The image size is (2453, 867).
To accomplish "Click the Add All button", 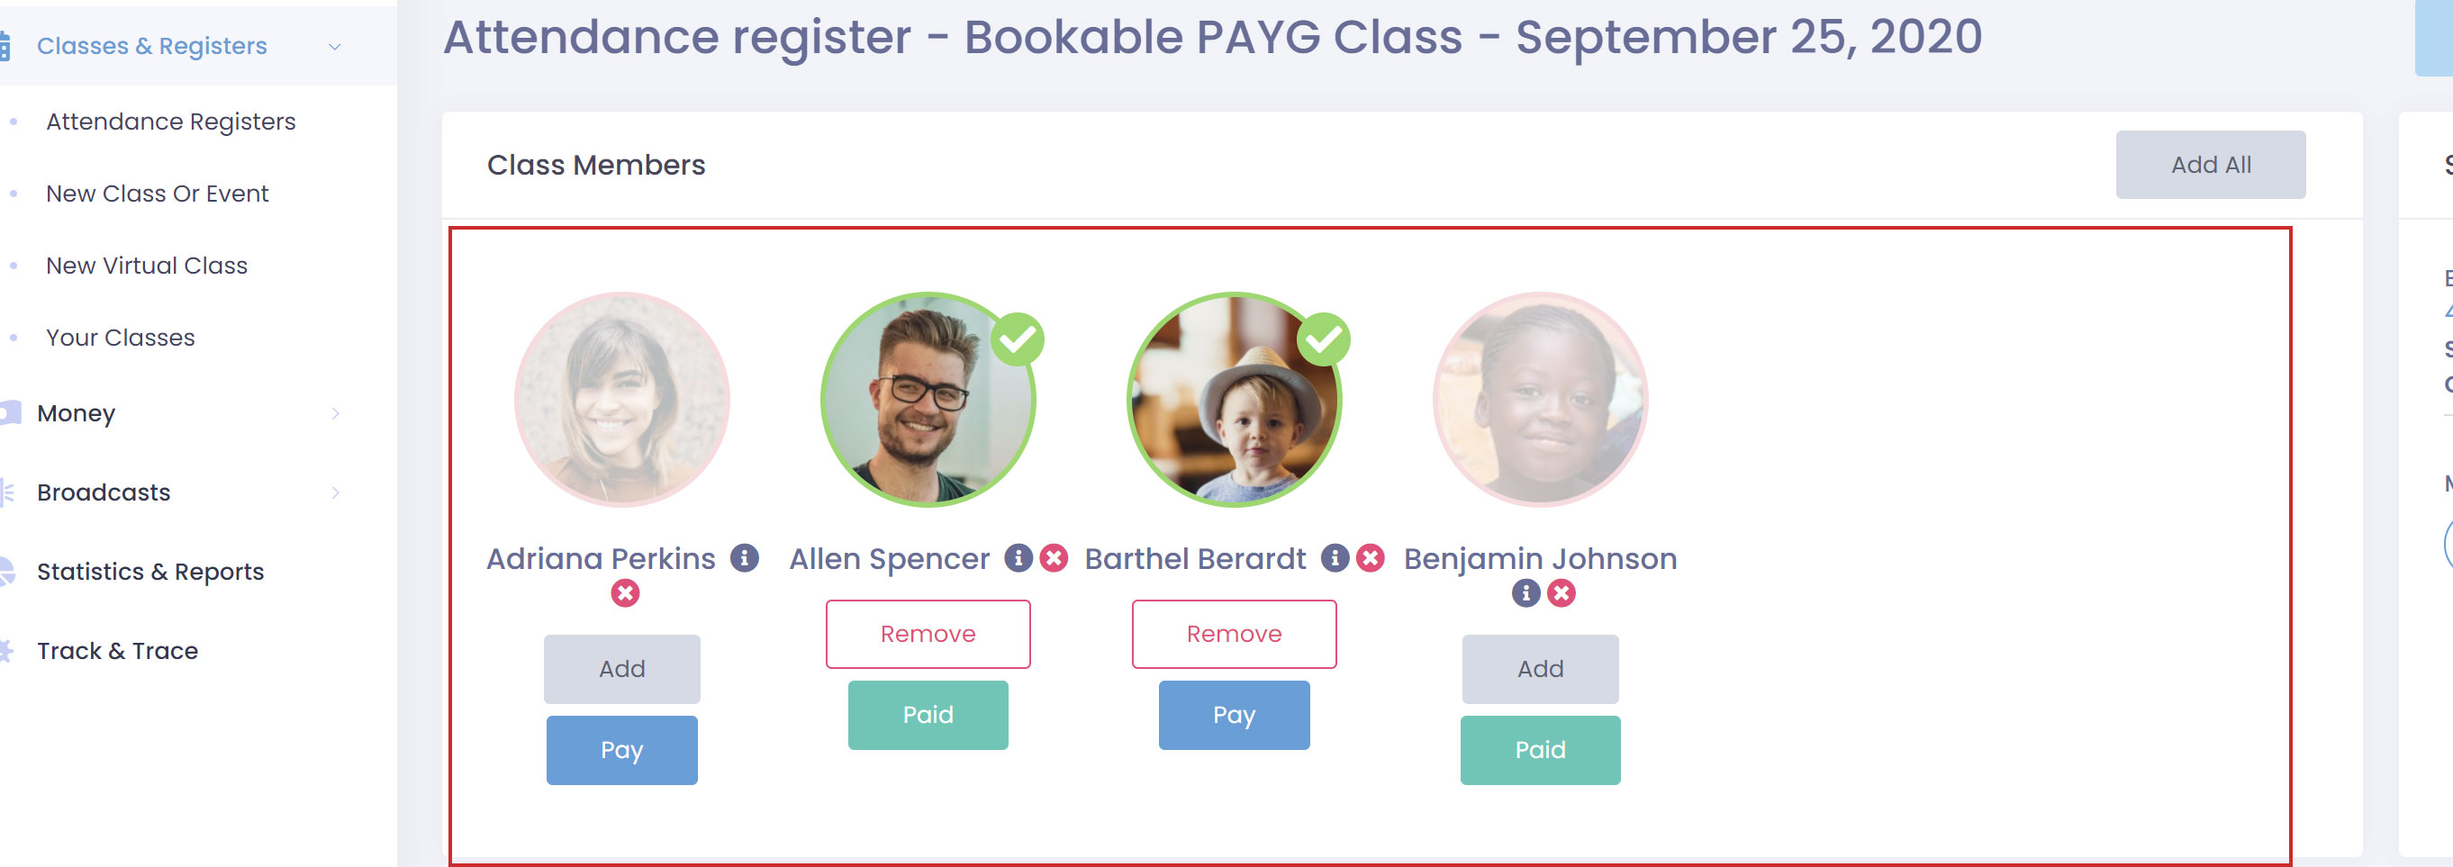I will pos(2210,165).
